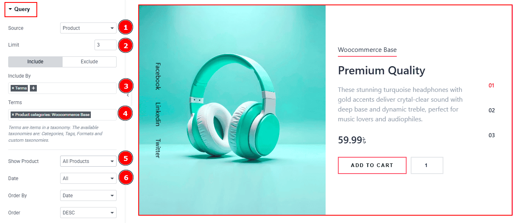Open the Twitter share link
The image size is (515, 223).
point(158,148)
